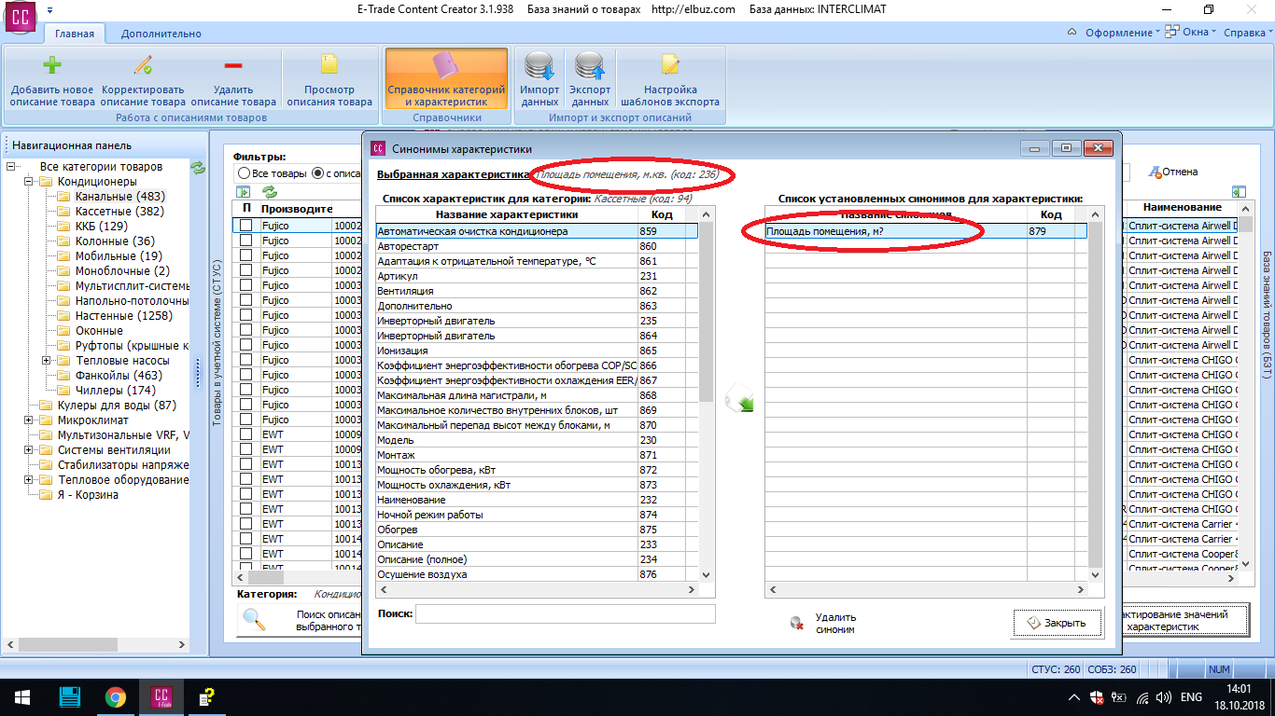1275x716 pixels.
Task: Click the small icon above Наименование column
Action: [1239, 192]
